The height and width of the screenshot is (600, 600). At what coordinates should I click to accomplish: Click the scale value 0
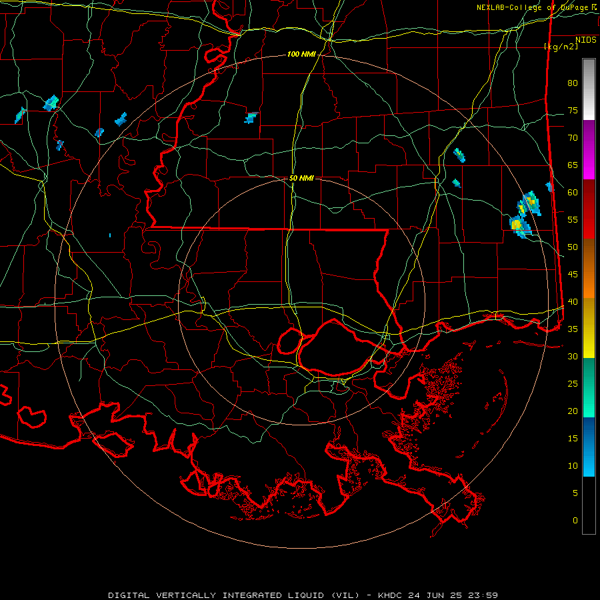click(x=575, y=521)
